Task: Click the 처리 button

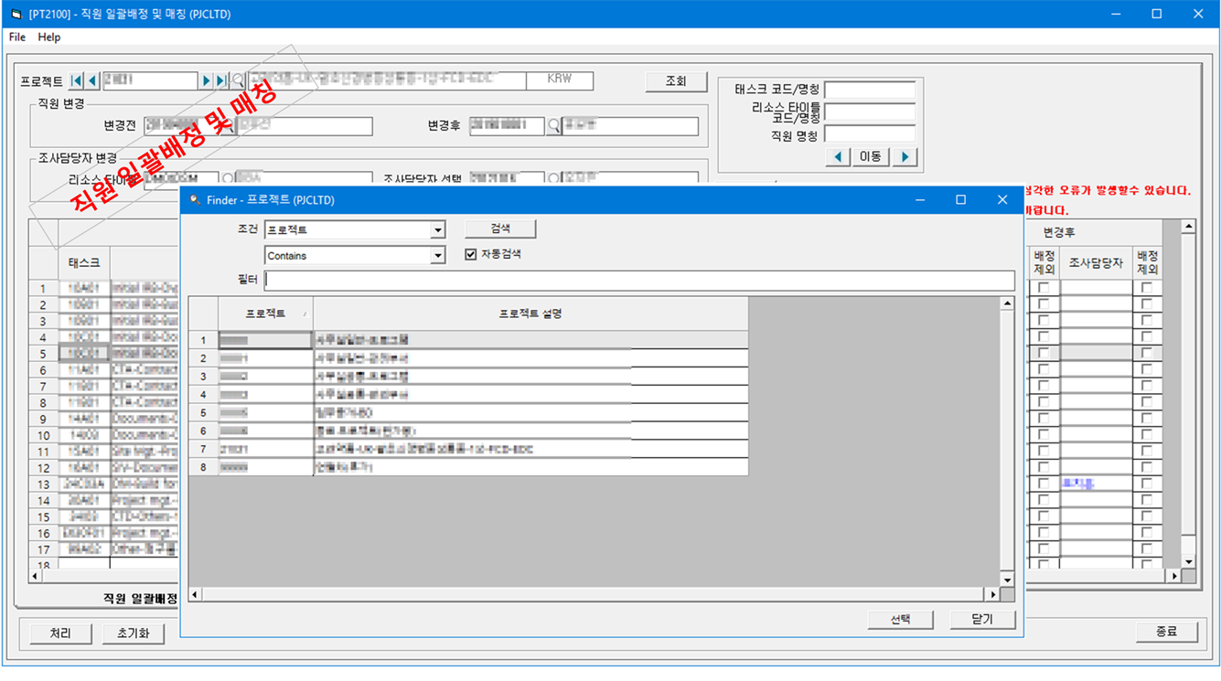Action: click(60, 633)
